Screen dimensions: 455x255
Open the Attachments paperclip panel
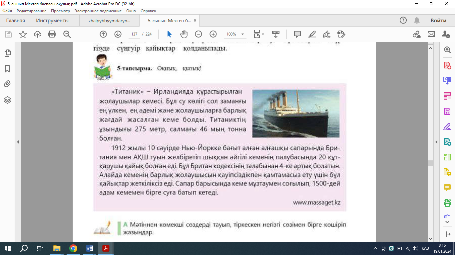[x=7, y=84]
